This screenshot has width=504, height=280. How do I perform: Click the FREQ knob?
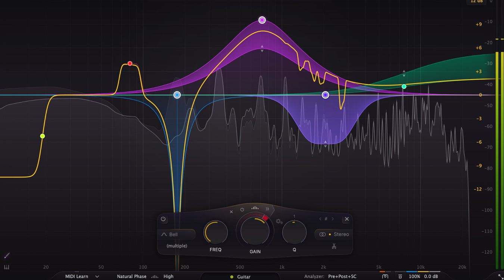coord(215,232)
